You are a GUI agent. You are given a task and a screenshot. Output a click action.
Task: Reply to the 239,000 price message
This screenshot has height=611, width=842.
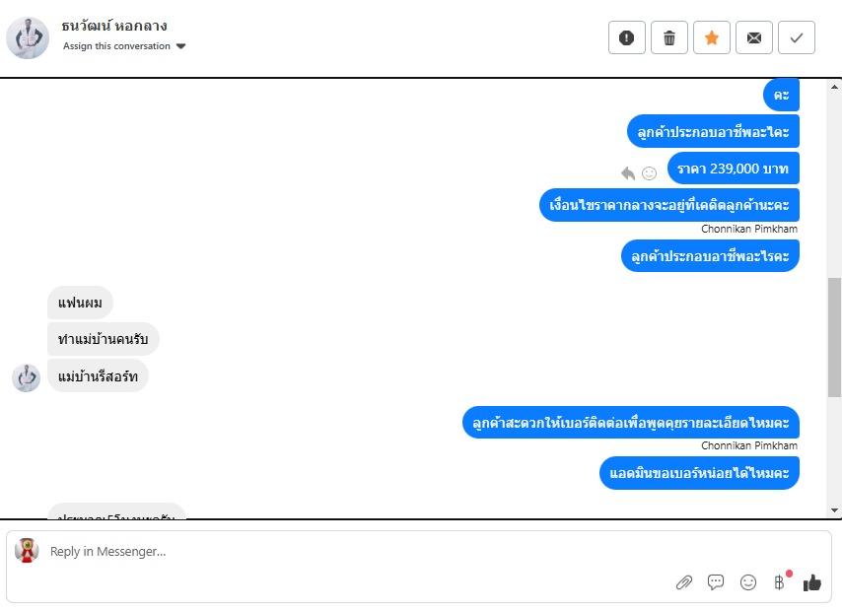tap(628, 173)
